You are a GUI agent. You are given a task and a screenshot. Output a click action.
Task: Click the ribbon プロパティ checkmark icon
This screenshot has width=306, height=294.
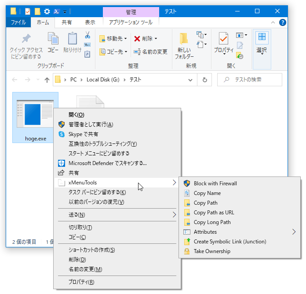(224, 38)
